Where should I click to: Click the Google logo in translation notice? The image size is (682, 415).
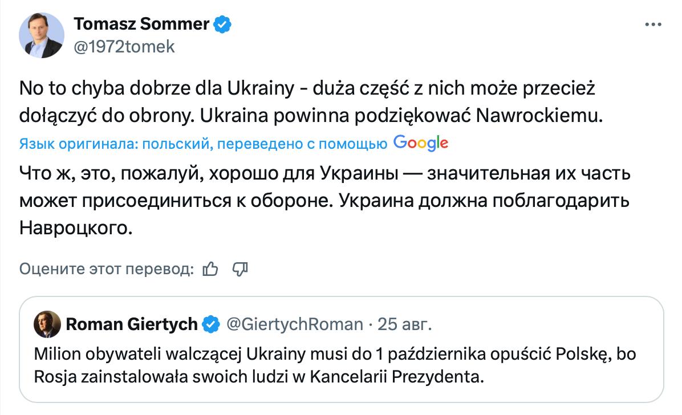tap(421, 143)
